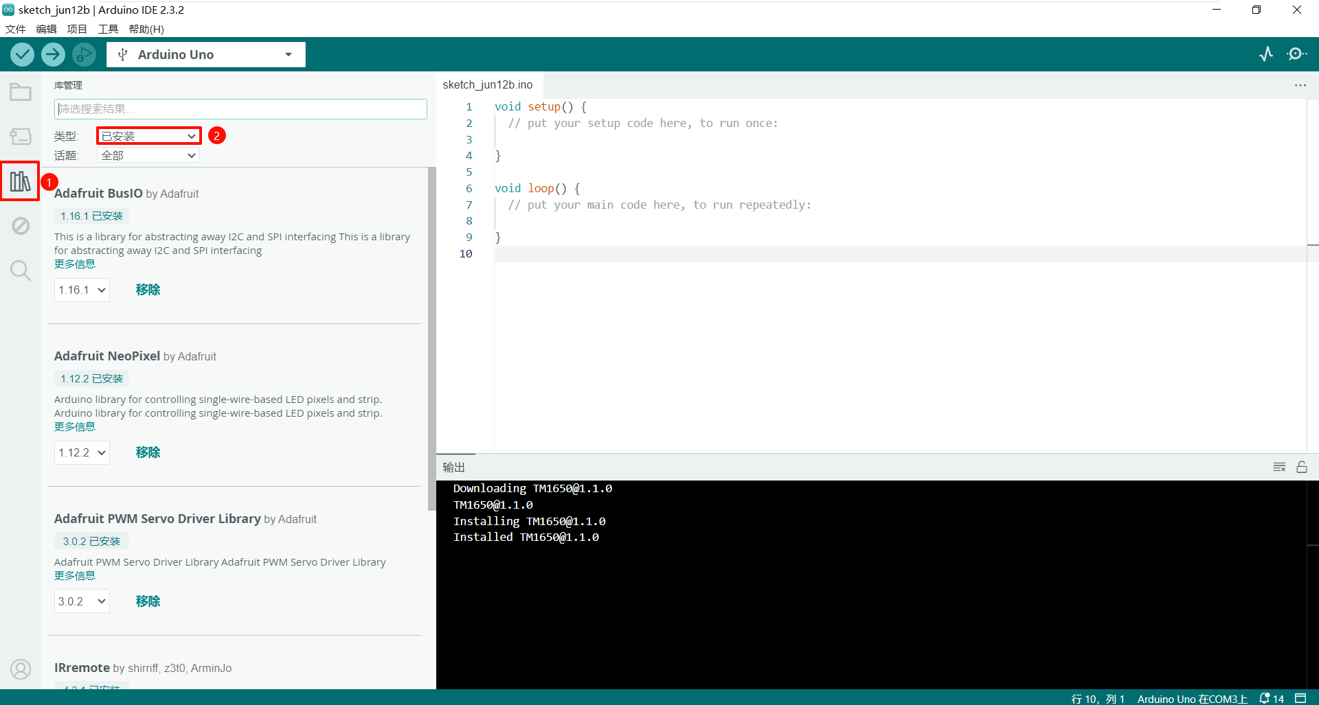
Task: Click line number 6 in the gutter
Action: (x=469, y=188)
